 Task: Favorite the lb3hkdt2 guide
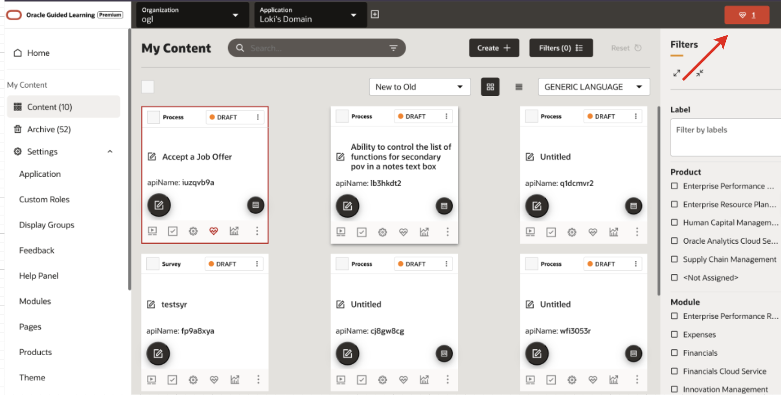pos(403,232)
